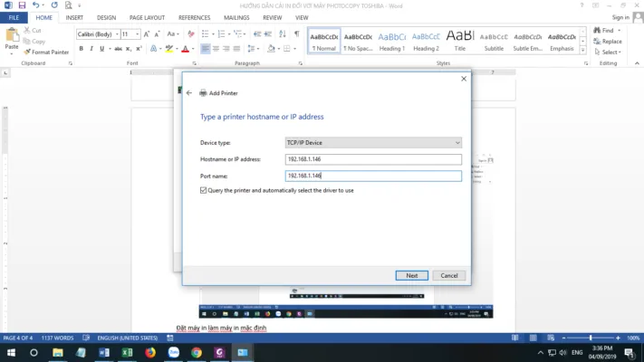The image size is (644, 362).
Task: Switch to the PAGE LAYOUT tab
Action: pos(147,17)
